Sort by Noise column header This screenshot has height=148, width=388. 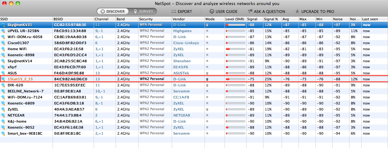(341, 19)
